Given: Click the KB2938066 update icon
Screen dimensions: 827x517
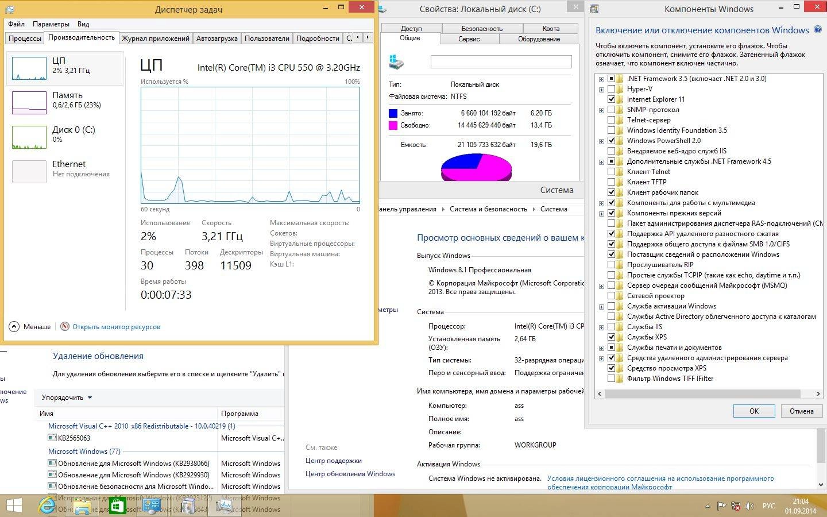Looking at the screenshot, I should click(x=52, y=463).
